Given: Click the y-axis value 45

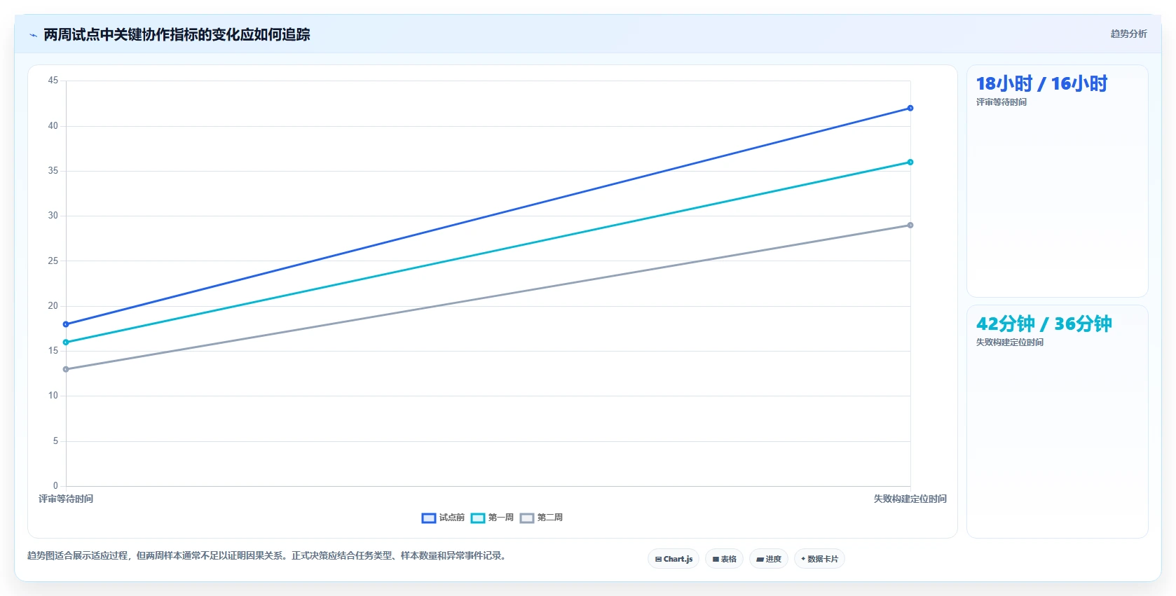Looking at the screenshot, I should [x=53, y=81].
